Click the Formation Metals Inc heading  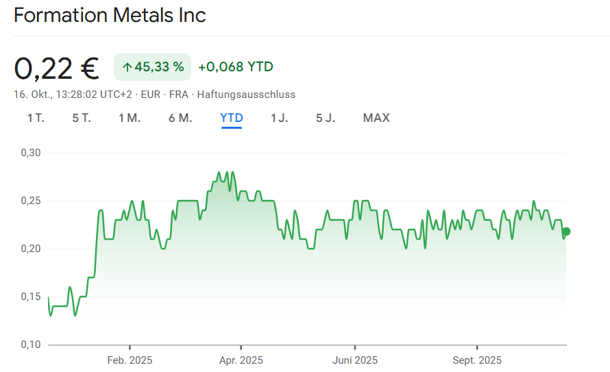tap(110, 15)
